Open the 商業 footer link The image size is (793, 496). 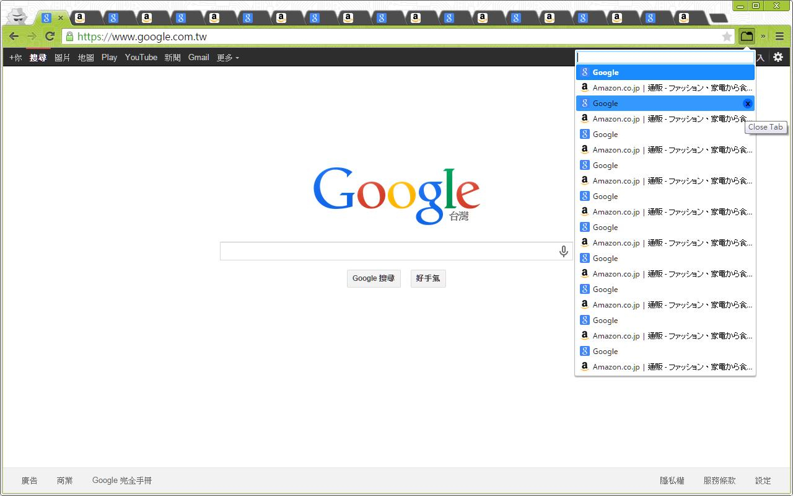click(x=64, y=480)
